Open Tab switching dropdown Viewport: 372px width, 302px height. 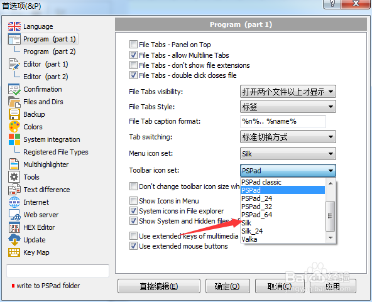tap(288, 137)
